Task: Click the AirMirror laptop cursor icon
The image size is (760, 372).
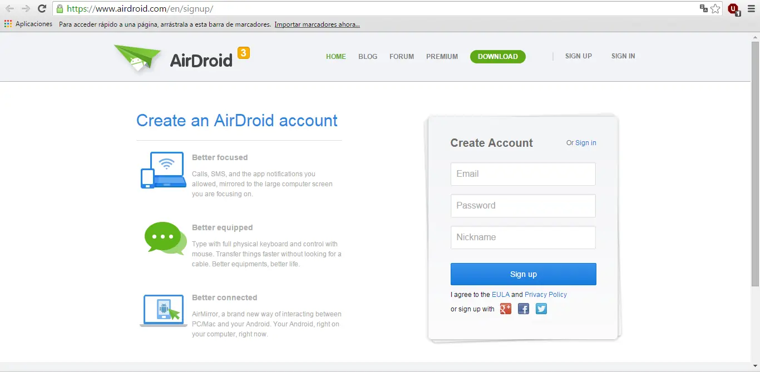Action: coord(163,311)
